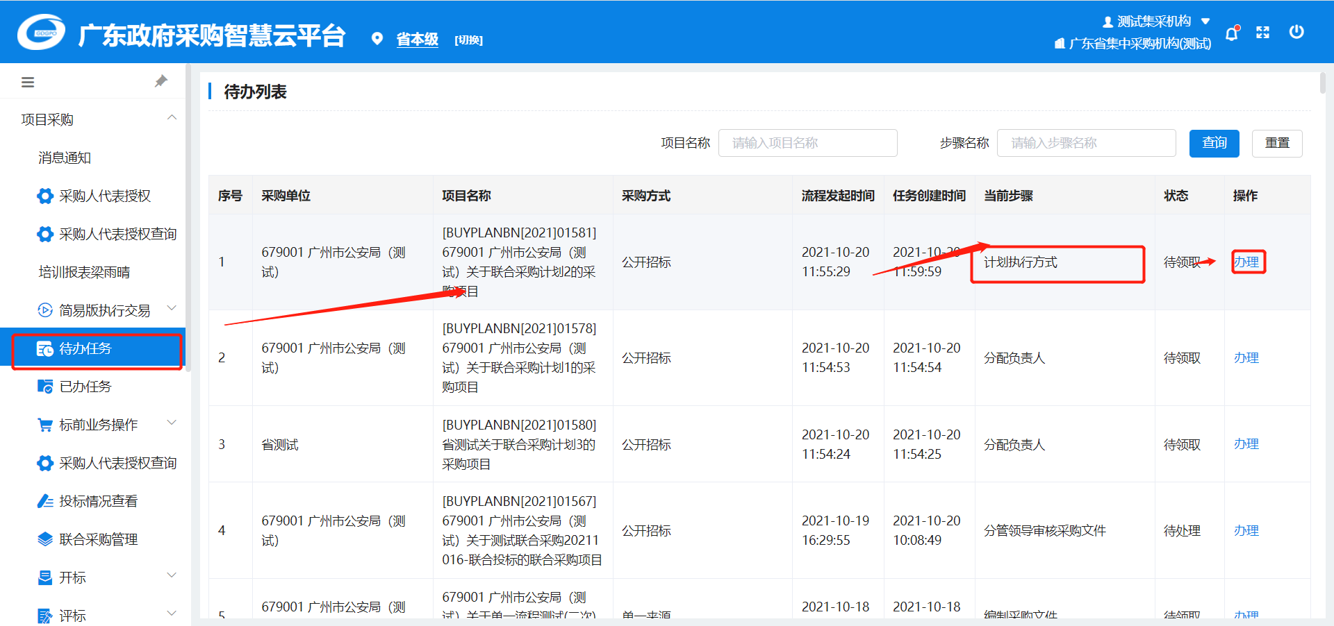The image size is (1334, 626).
Task: Click the location marker icon in header
Action: pos(377,39)
